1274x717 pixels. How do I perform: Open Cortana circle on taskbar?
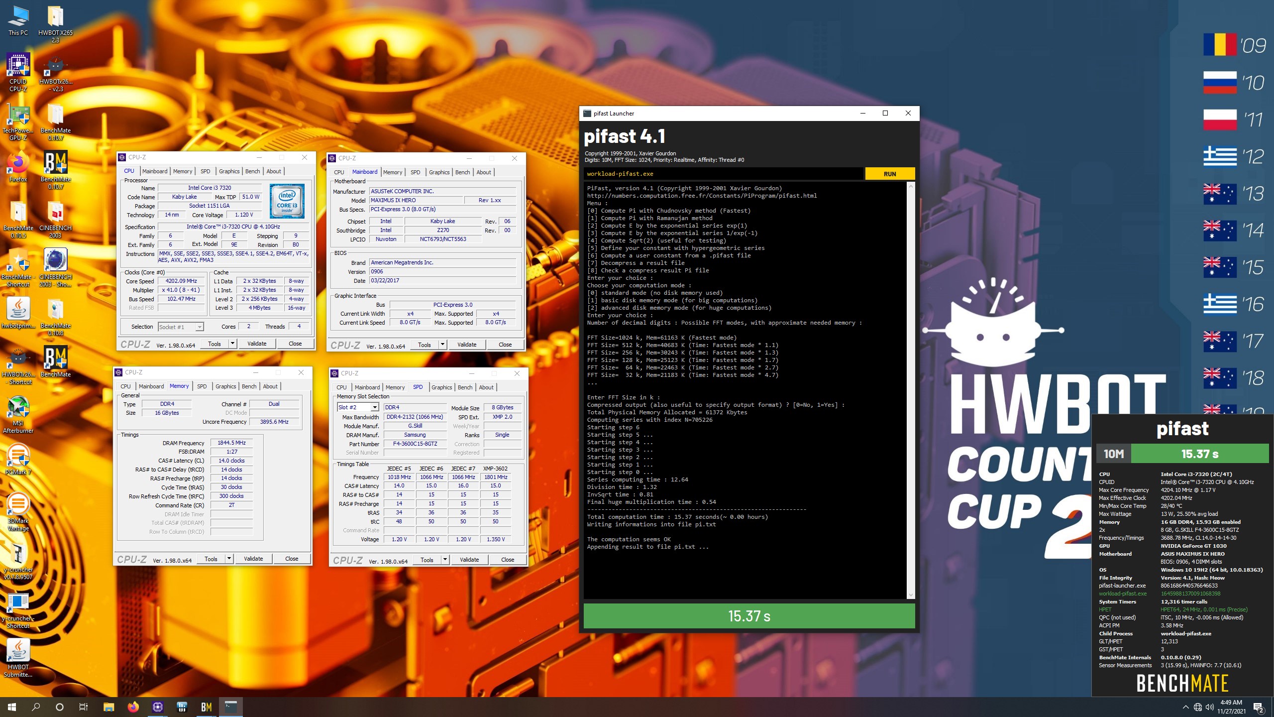pyautogui.click(x=60, y=707)
